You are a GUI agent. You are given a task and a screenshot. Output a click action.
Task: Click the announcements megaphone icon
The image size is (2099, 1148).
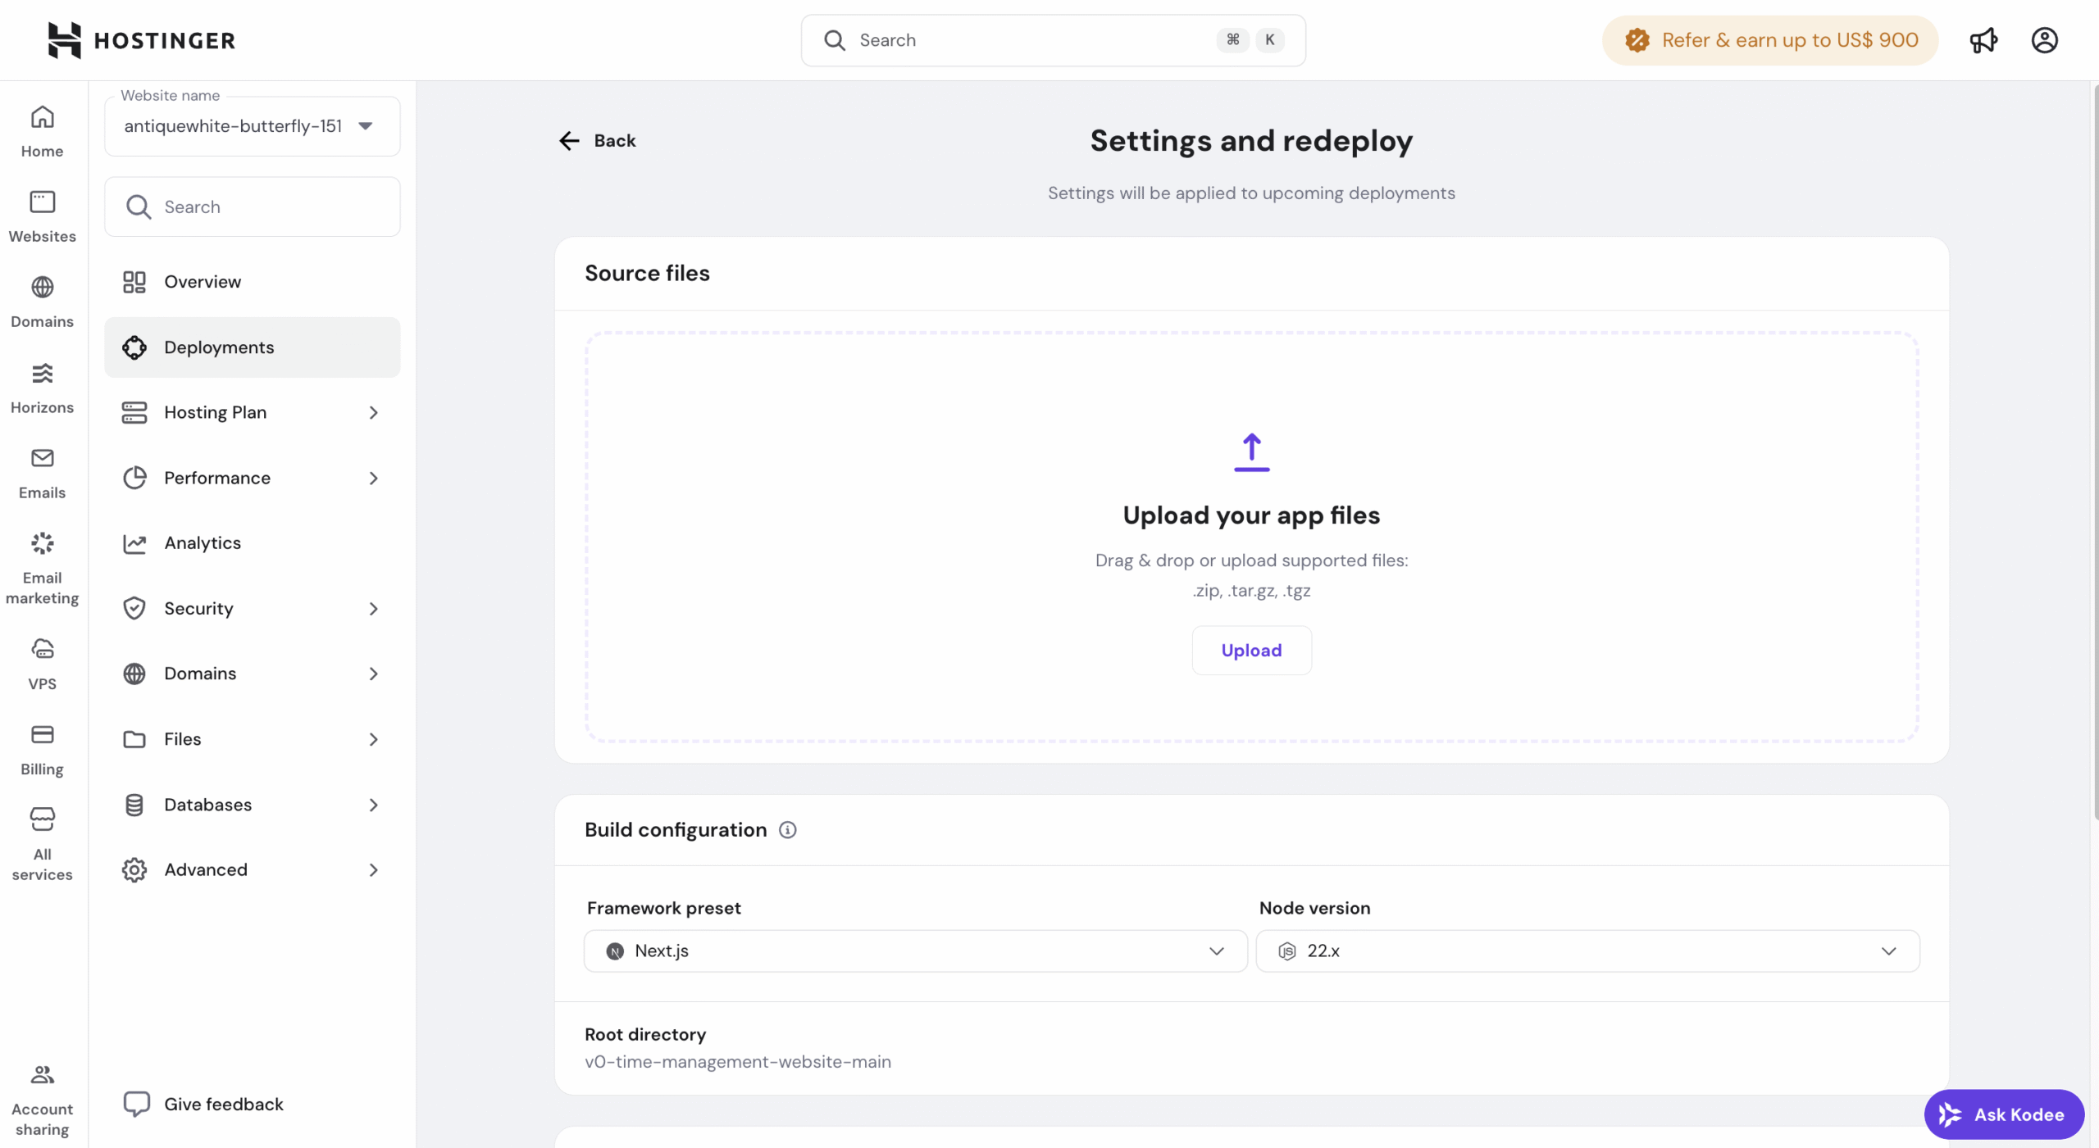tap(1983, 40)
